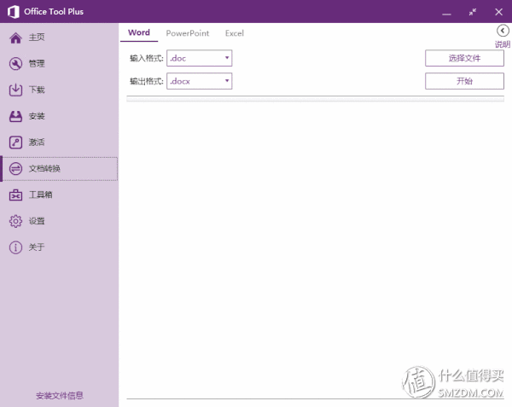Image resolution: width=512 pixels, height=407 pixels.
Task: Select the Activate key icon
Action: click(15, 142)
